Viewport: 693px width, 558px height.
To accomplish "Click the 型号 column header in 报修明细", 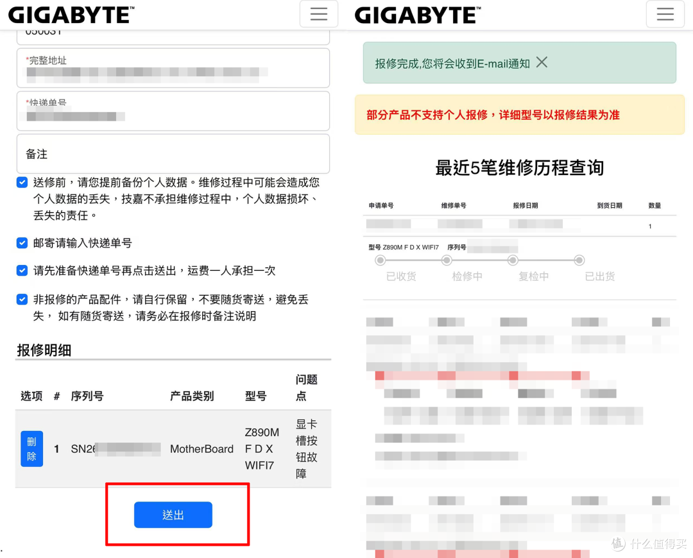I will coord(256,396).
